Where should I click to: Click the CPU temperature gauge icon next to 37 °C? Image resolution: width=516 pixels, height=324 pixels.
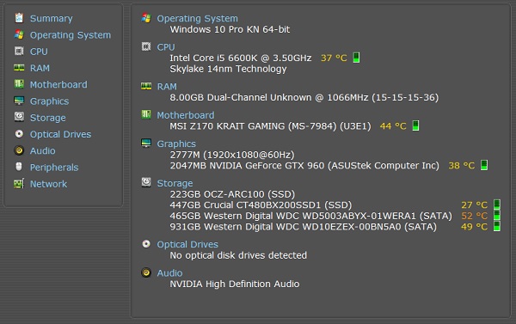tap(356, 58)
